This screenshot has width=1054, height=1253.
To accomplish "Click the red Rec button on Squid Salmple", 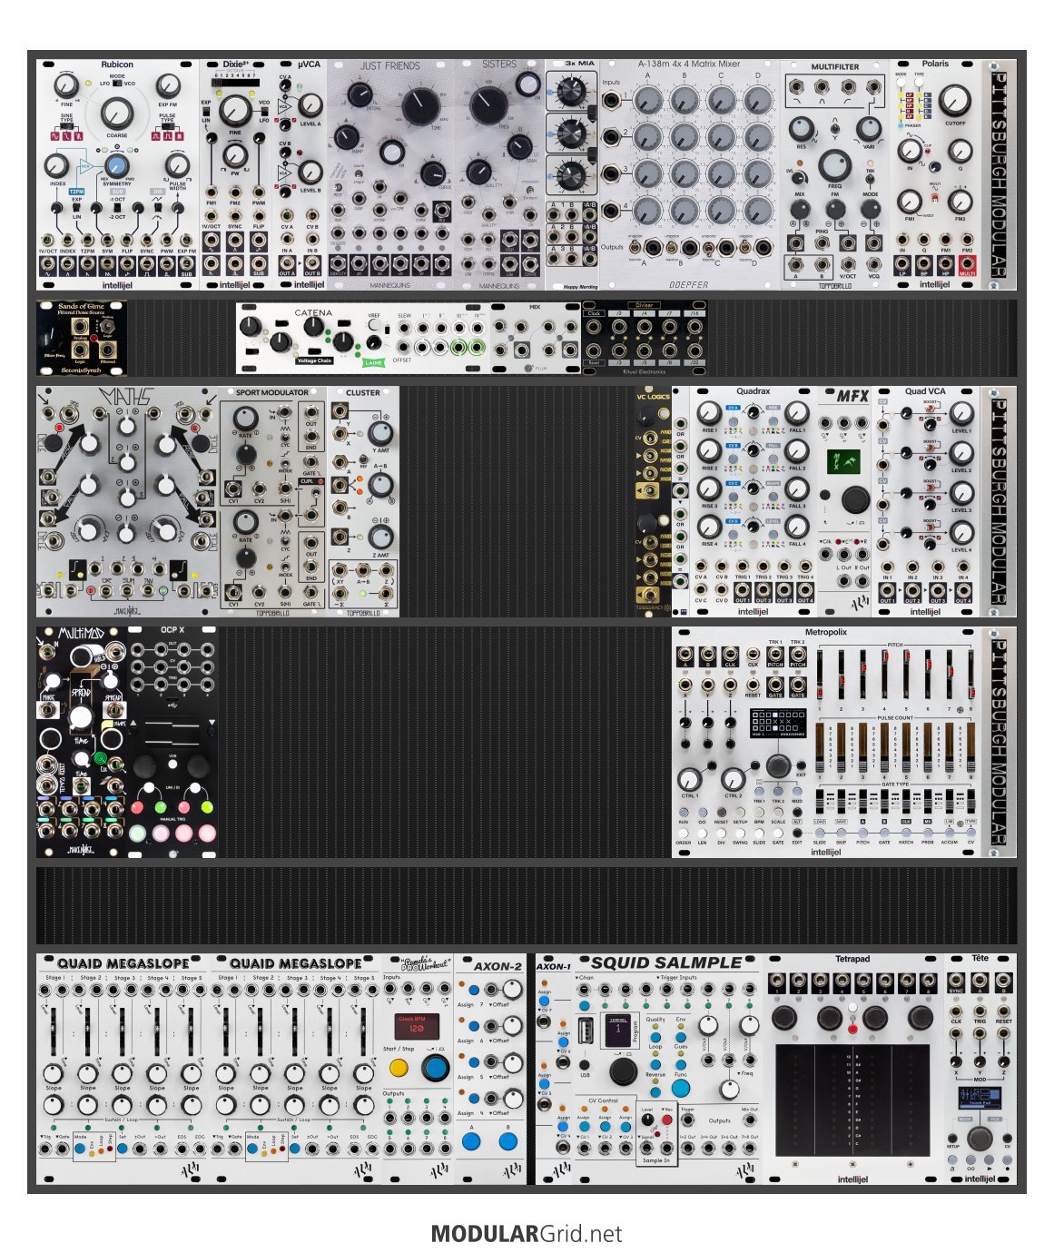I will 667,1120.
